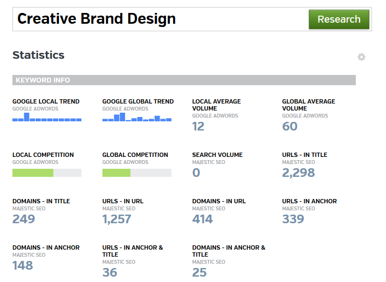The height and width of the screenshot is (282, 386).
Task: Click the Local Average Volume value 12
Action: point(198,126)
